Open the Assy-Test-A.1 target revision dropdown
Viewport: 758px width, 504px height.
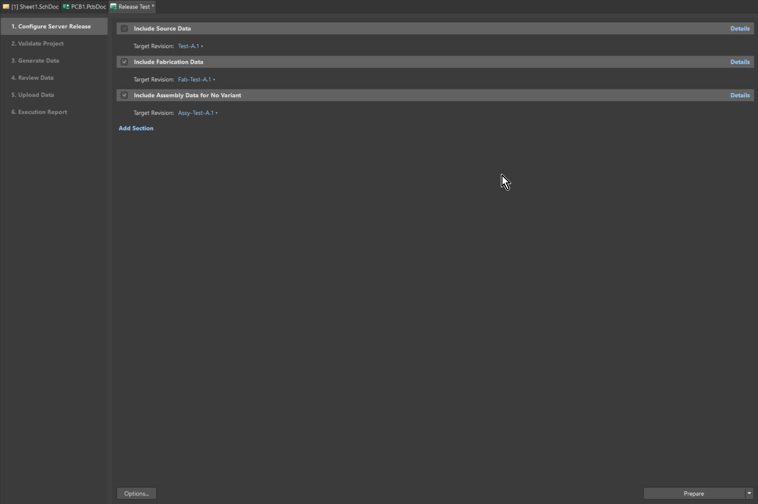click(198, 113)
